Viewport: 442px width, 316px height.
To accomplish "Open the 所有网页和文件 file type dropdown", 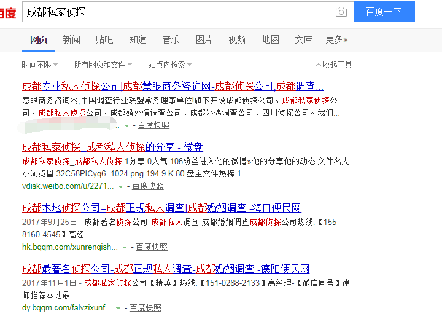I will point(103,65).
